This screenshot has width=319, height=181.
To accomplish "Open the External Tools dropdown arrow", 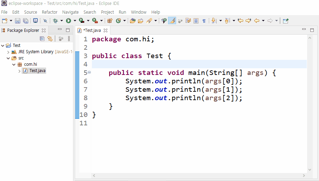I will [101, 21].
